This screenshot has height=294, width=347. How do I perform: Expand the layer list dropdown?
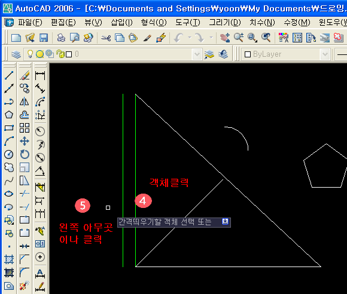tap(197, 54)
